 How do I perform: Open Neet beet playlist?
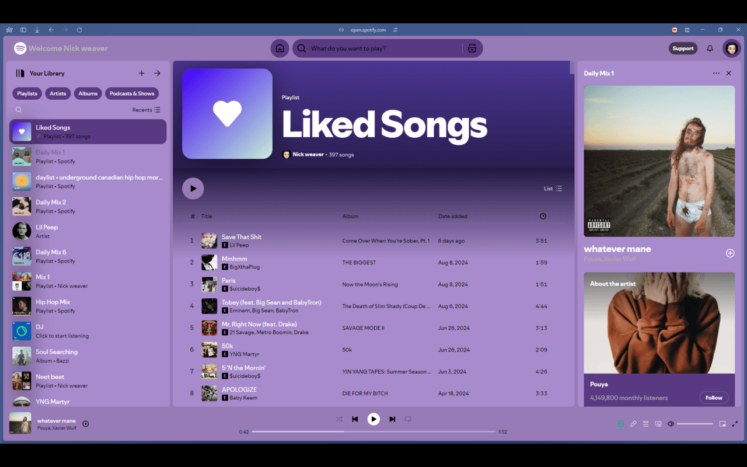pyautogui.click(x=88, y=381)
